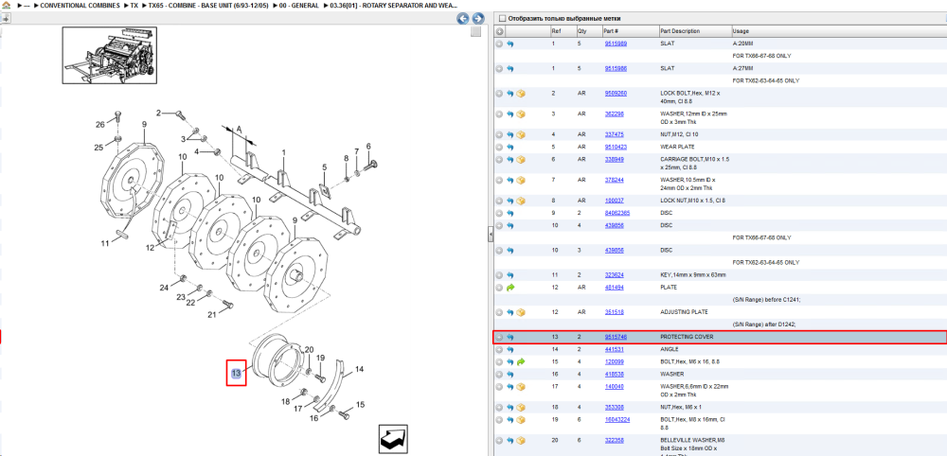Click the ADJUSTING PLATE description text

[685, 312]
